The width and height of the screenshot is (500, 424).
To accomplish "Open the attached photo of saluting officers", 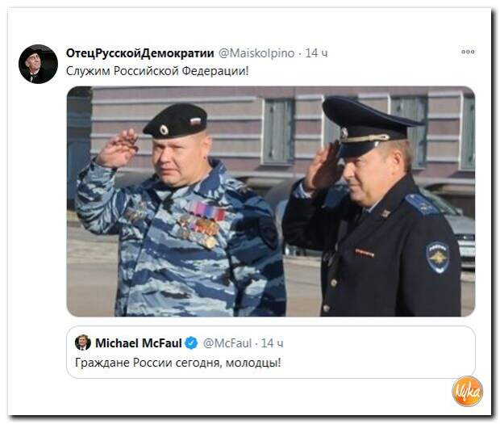I will [271, 201].
